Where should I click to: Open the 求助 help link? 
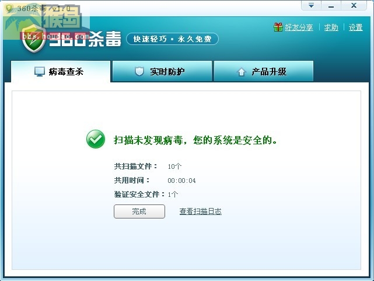[331, 27]
